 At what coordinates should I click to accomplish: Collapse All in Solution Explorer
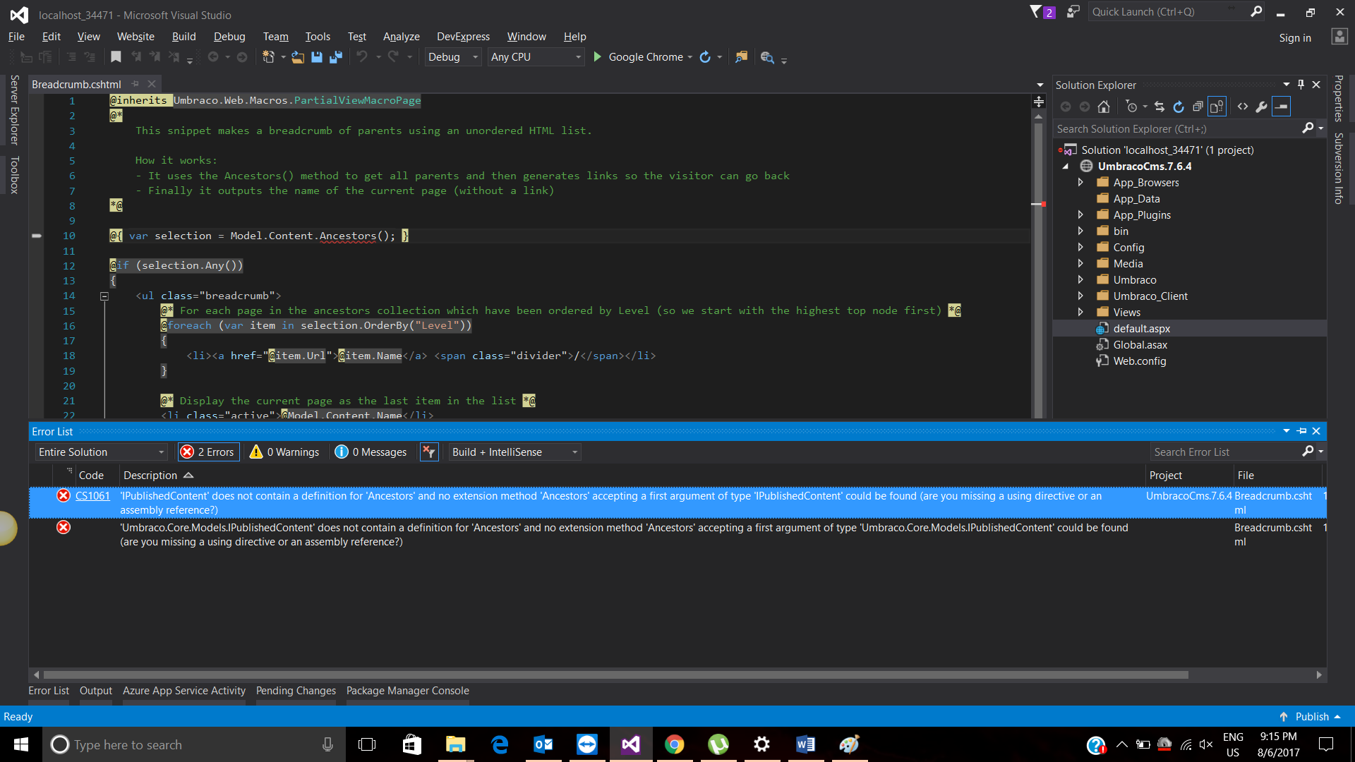(x=1198, y=107)
